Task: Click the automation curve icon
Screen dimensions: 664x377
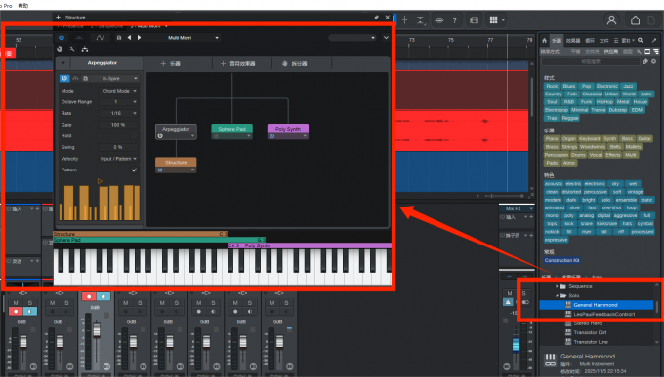Action: click(100, 38)
